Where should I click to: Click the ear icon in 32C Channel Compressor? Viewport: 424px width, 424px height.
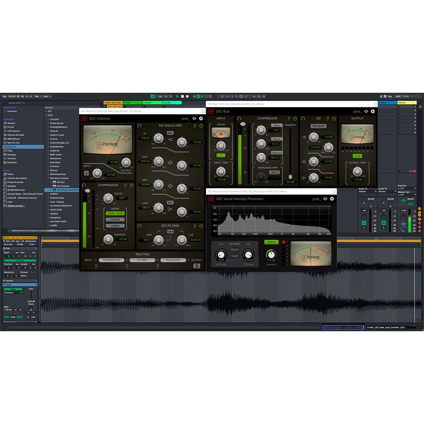pos(125,185)
